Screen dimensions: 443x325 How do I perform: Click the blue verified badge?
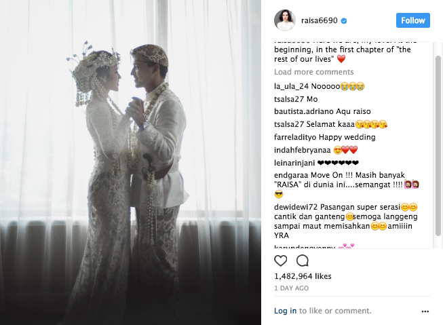point(344,21)
